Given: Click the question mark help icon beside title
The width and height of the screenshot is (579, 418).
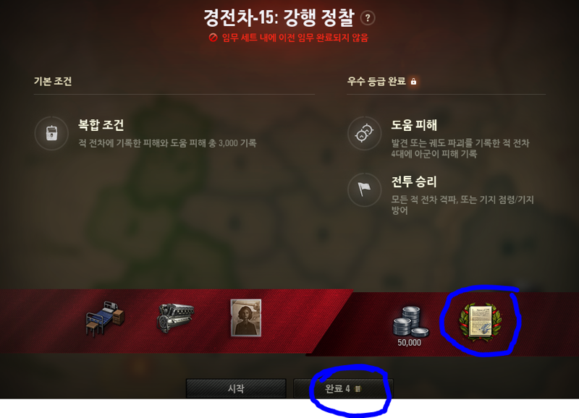Looking at the screenshot, I should pyautogui.click(x=368, y=18).
